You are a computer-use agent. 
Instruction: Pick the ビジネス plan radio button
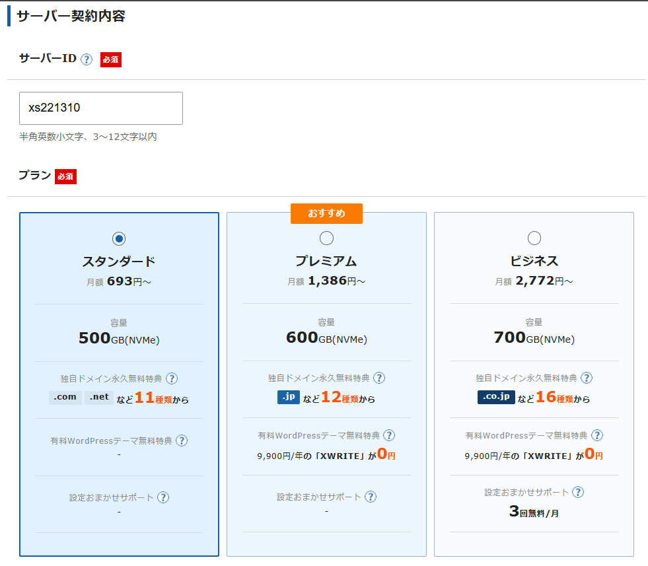(x=534, y=238)
